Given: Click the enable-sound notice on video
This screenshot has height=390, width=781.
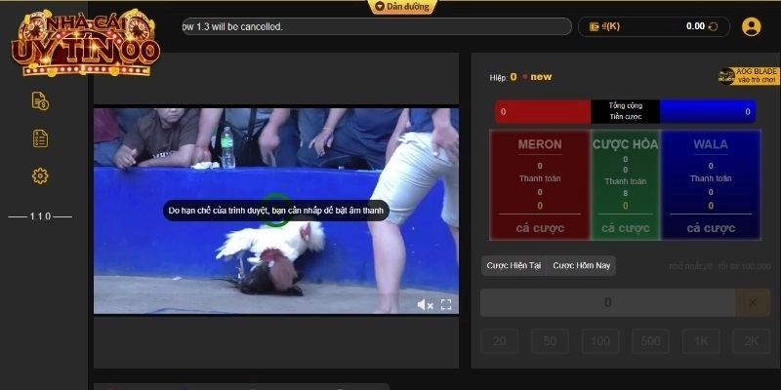Looking at the screenshot, I should pos(276,211).
